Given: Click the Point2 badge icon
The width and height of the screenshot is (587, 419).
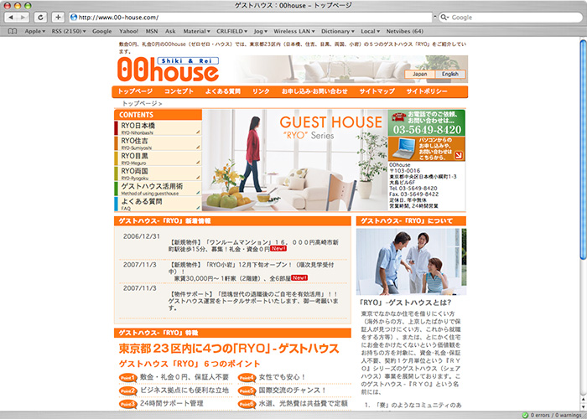Looking at the screenshot, I should [x=128, y=391].
